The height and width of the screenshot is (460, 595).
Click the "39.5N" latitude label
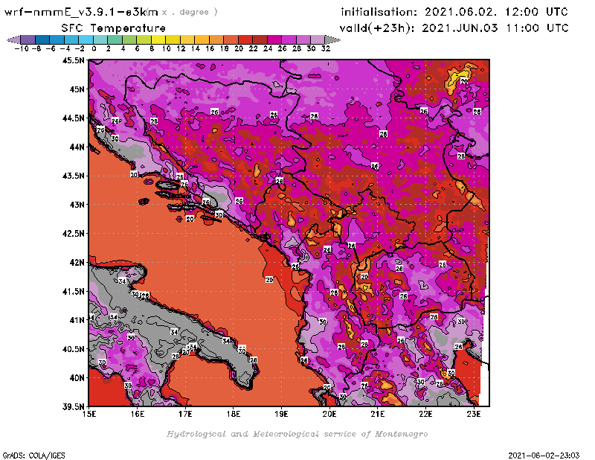73,407
